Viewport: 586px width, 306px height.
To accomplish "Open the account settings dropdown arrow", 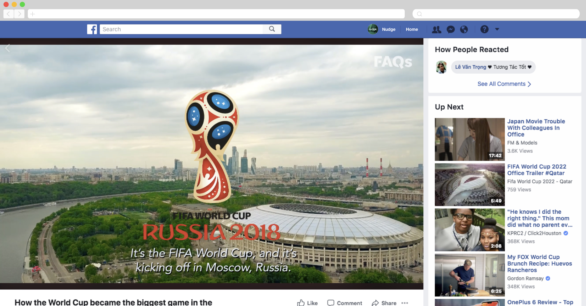I will pos(497,29).
